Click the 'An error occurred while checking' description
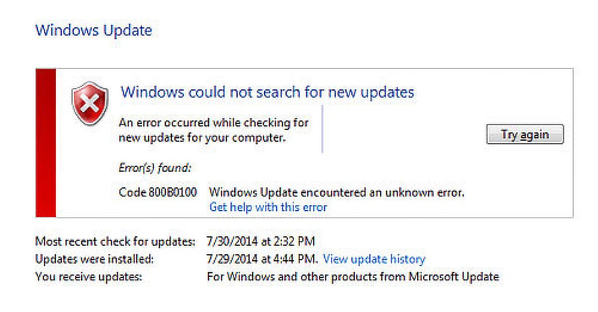Image resolution: width=598 pixels, height=312 pixels. pyautogui.click(x=213, y=122)
